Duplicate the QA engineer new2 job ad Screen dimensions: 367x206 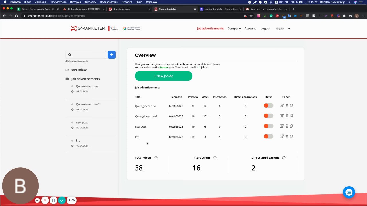coord(292,116)
